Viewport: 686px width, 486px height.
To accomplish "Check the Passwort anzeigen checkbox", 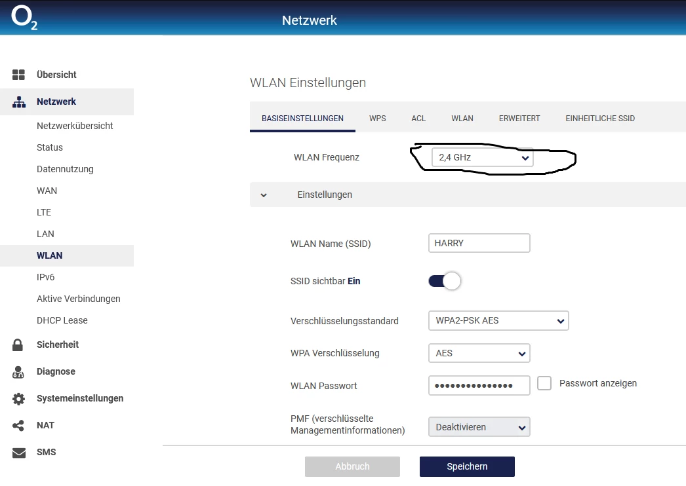I will [x=544, y=383].
